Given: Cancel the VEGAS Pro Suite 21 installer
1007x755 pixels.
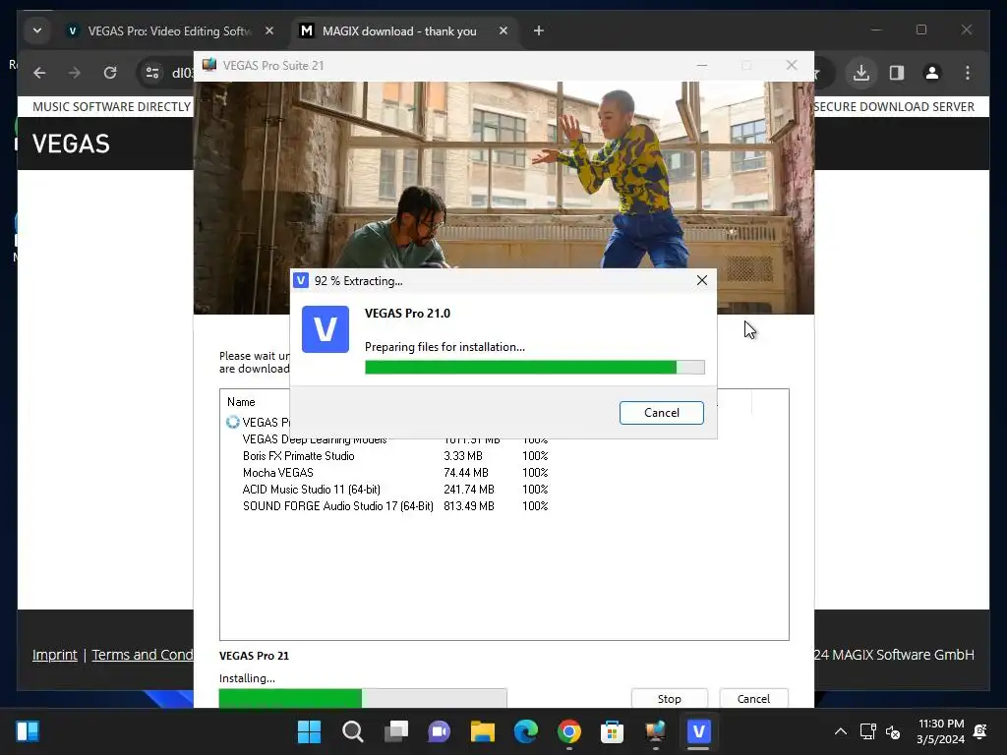Looking at the screenshot, I should (753, 699).
